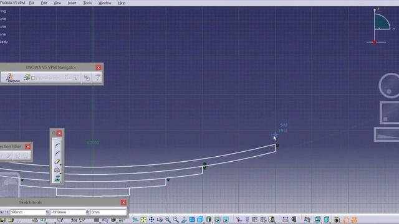Open the Quick View cube flyout arrow
Viewport: 399px width, 224px height.
[x=203, y=223]
